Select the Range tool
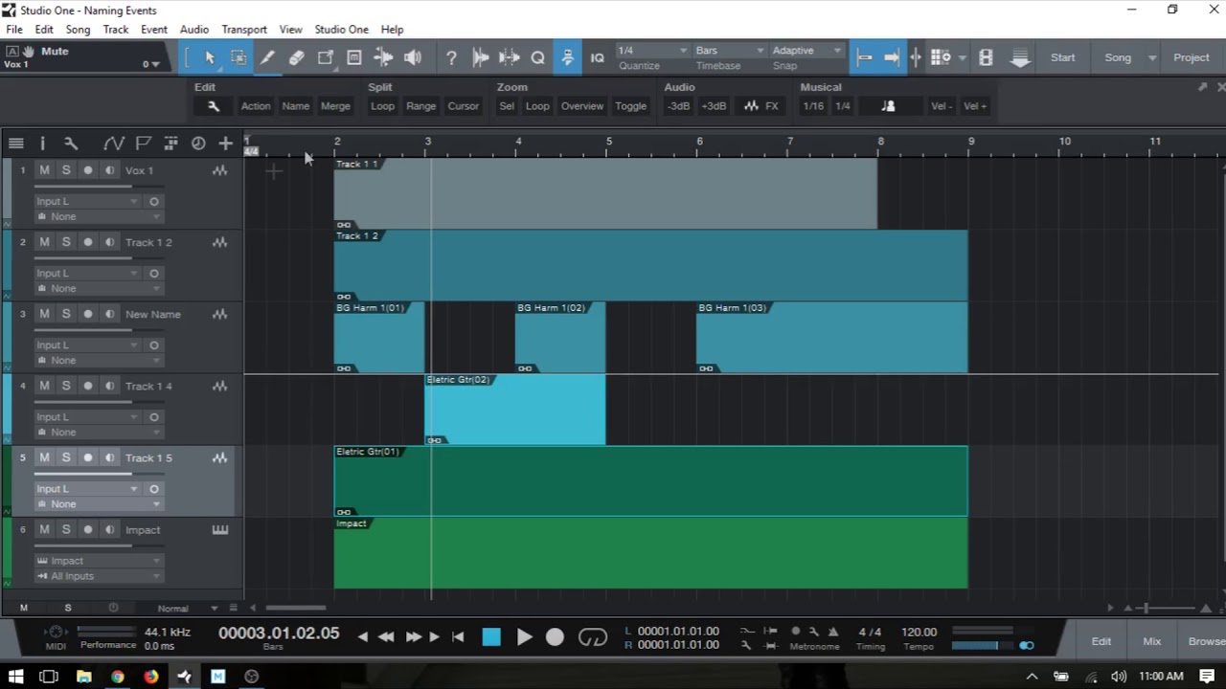The width and height of the screenshot is (1226, 689). (238, 57)
